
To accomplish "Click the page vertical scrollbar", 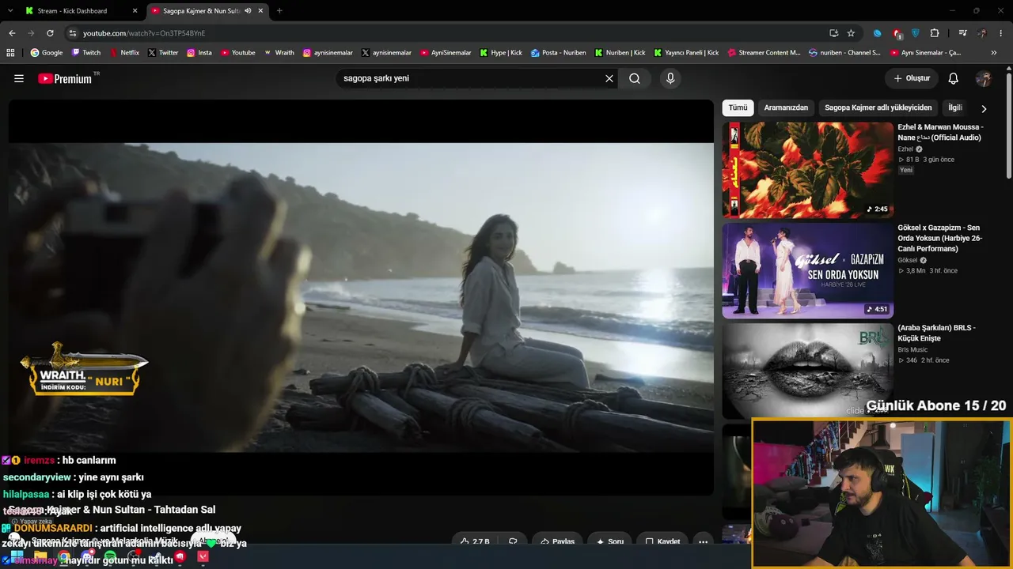I will 1009,126.
